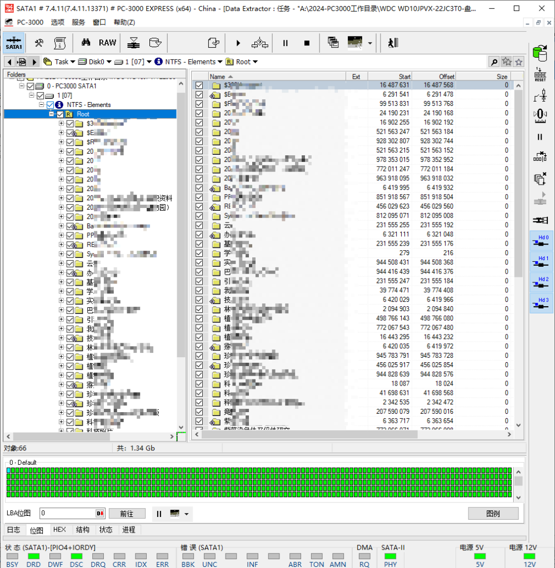The width and height of the screenshot is (555, 568).
Task: Toggle head Hd 0 in right sidebar
Action: (x=539, y=241)
